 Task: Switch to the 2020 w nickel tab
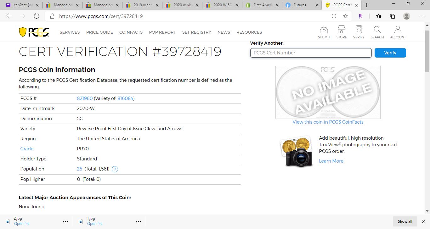click(x=182, y=5)
